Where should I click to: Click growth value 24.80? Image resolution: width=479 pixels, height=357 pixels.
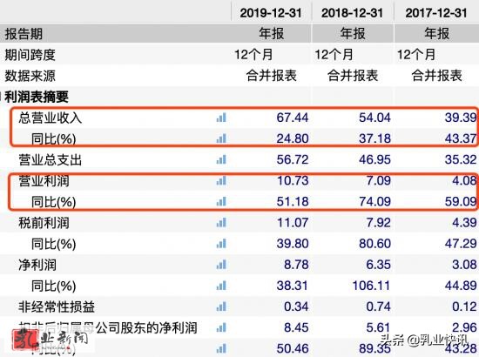[293, 138]
